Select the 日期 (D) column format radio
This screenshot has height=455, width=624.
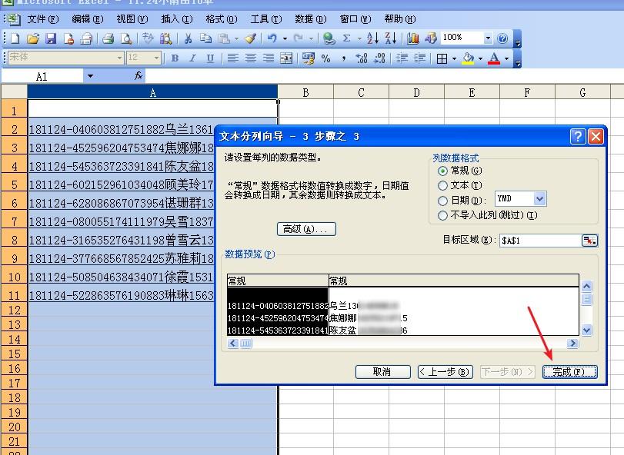442,201
